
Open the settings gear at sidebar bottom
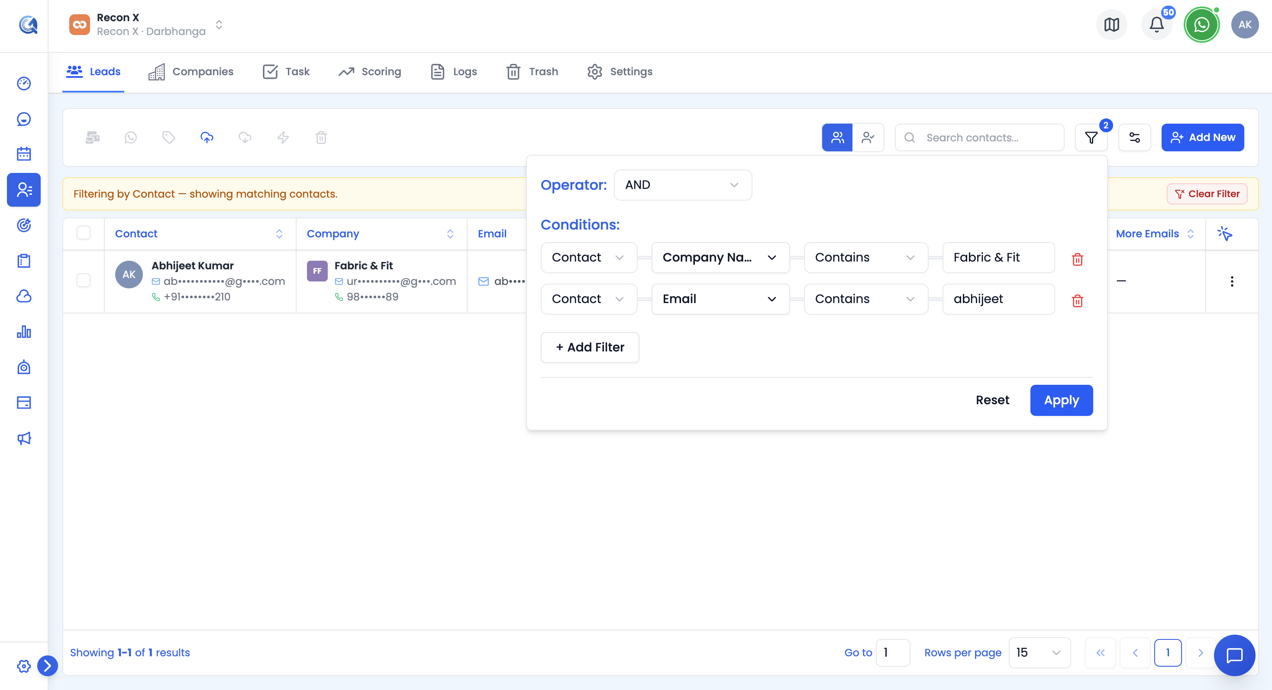point(24,666)
